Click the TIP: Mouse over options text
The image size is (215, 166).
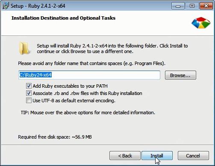click(x=88, y=113)
